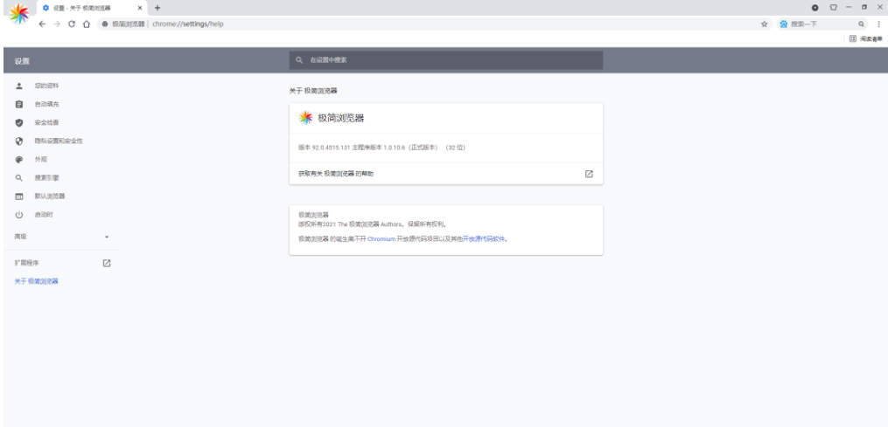Click the dark round icon in title bar
888x427 pixels.
[815, 8]
